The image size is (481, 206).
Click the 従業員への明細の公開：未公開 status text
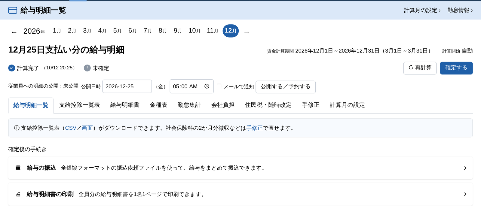pyautogui.click(x=43, y=86)
